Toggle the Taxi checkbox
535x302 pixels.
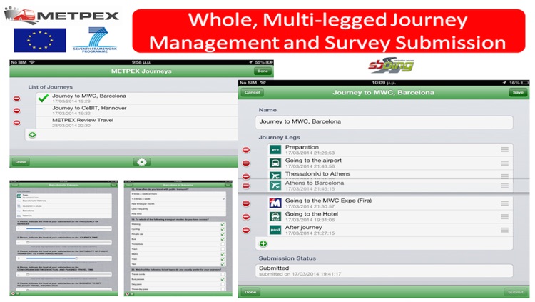(x=223, y=264)
